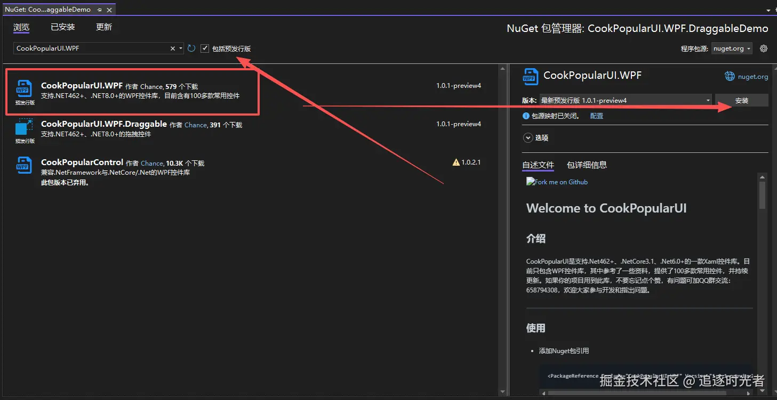This screenshot has width=777, height=400.
Task: Click author Chance on Draggable row
Action: (x=196, y=125)
